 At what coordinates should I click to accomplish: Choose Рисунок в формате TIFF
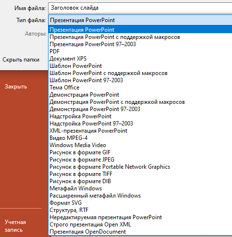140,174
